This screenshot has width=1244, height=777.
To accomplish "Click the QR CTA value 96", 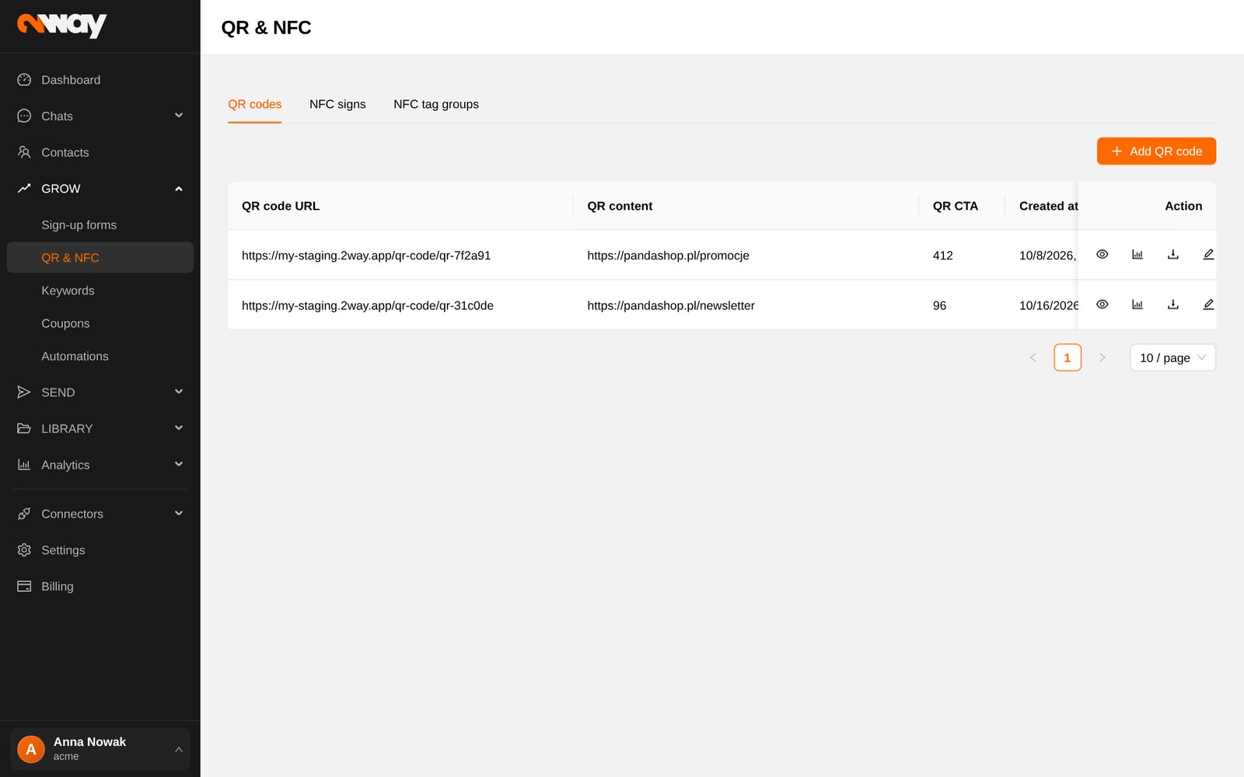I will pos(940,305).
